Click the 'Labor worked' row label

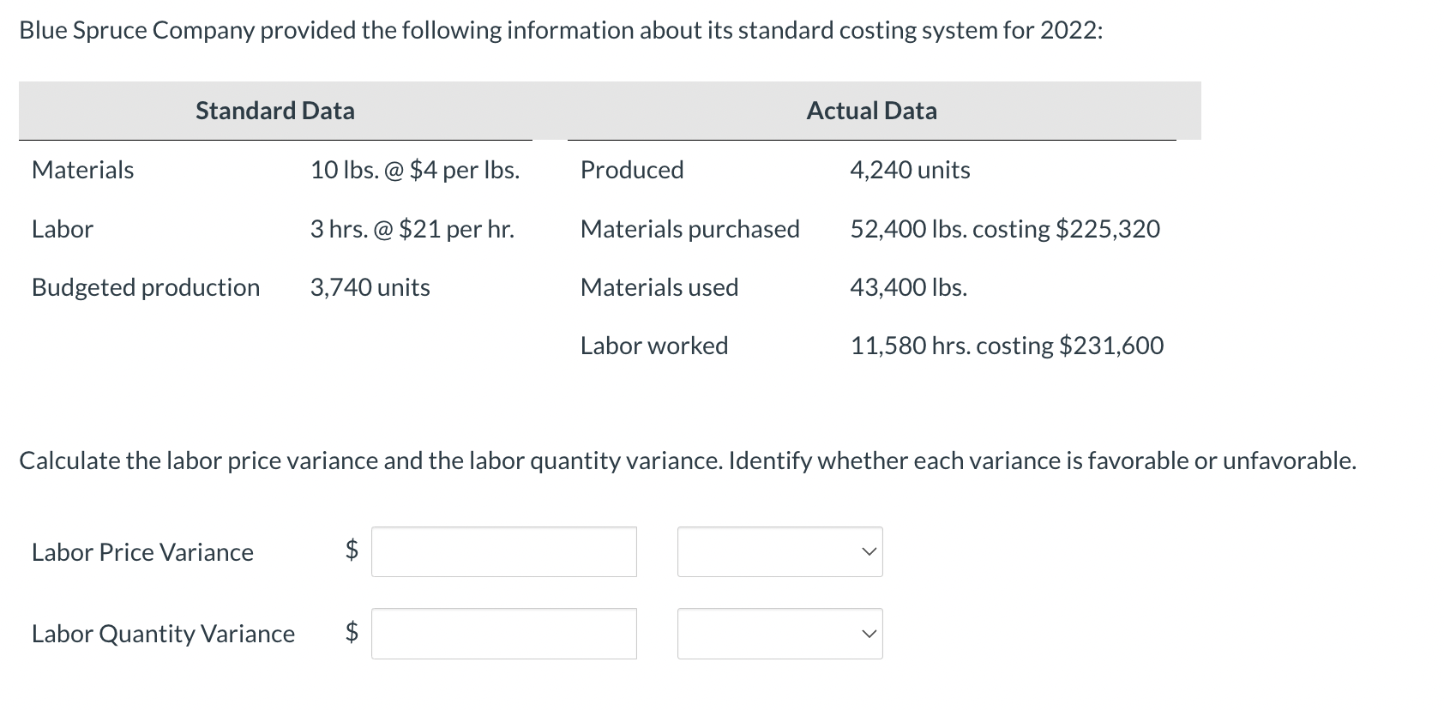click(x=654, y=346)
